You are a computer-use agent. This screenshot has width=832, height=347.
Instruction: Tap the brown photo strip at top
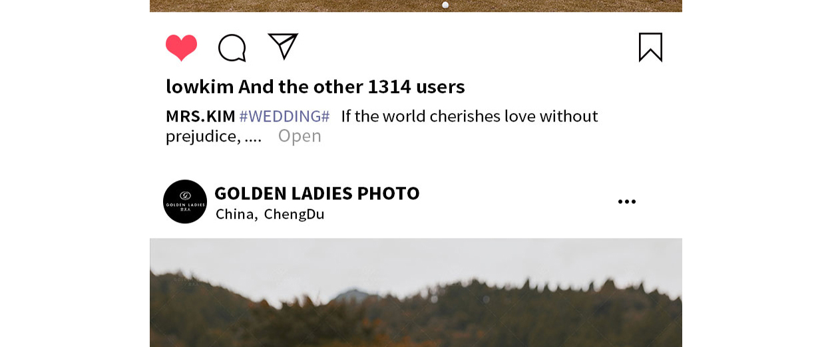click(x=416, y=6)
